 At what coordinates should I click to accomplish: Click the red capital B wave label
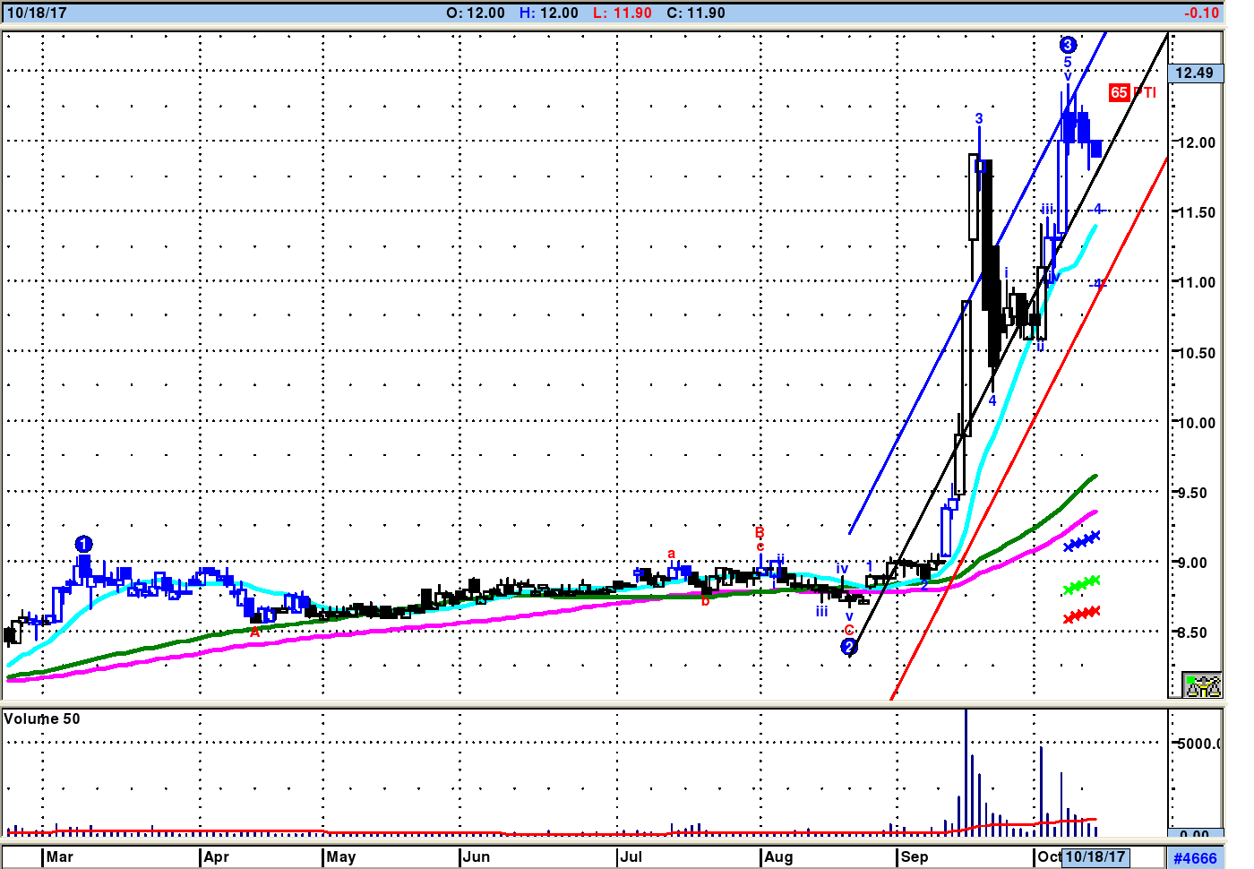(x=759, y=533)
